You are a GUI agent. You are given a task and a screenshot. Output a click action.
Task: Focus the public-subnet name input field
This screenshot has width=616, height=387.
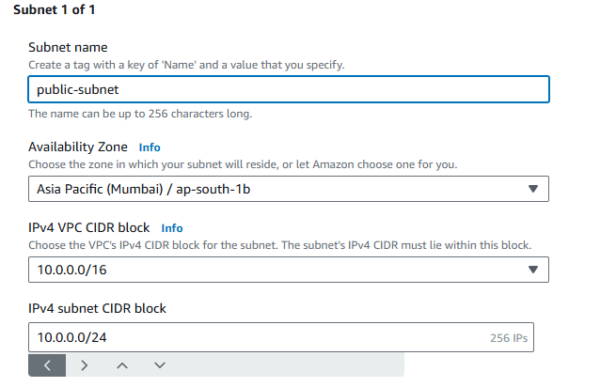(289, 89)
